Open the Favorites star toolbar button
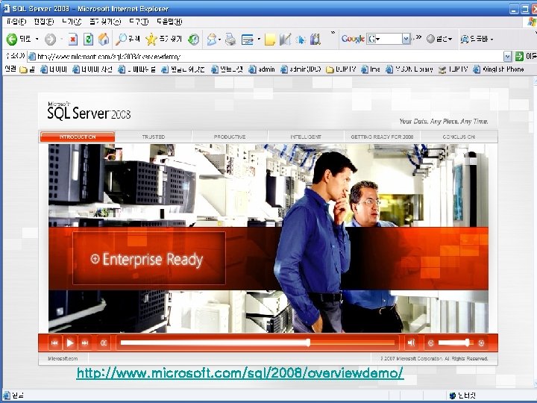The width and height of the screenshot is (537, 403). point(163,40)
